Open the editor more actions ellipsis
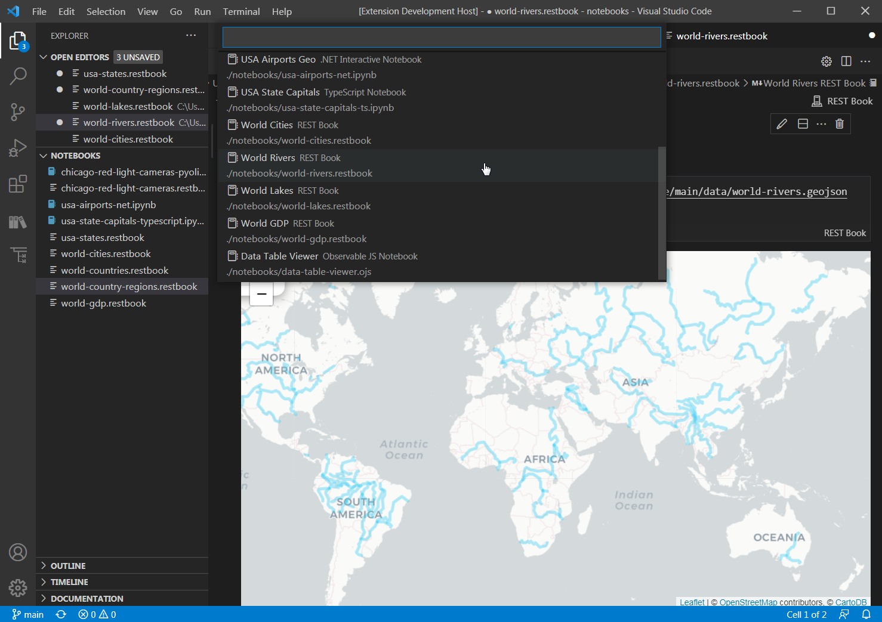The height and width of the screenshot is (622, 882). coord(865,61)
